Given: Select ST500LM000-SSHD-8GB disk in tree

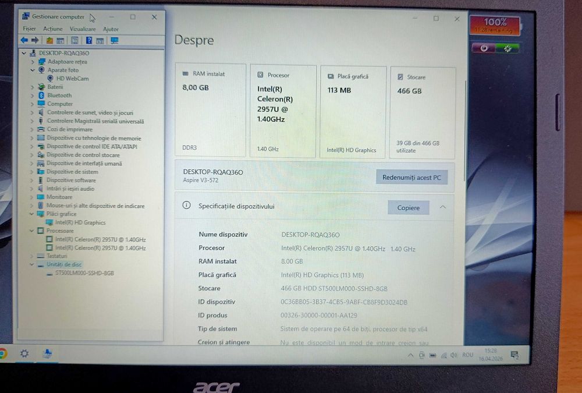Looking at the screenshot, I should point(84,273).
